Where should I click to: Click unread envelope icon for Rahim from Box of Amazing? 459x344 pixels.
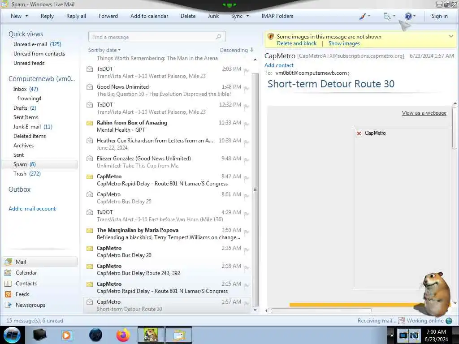coord(90,123)
